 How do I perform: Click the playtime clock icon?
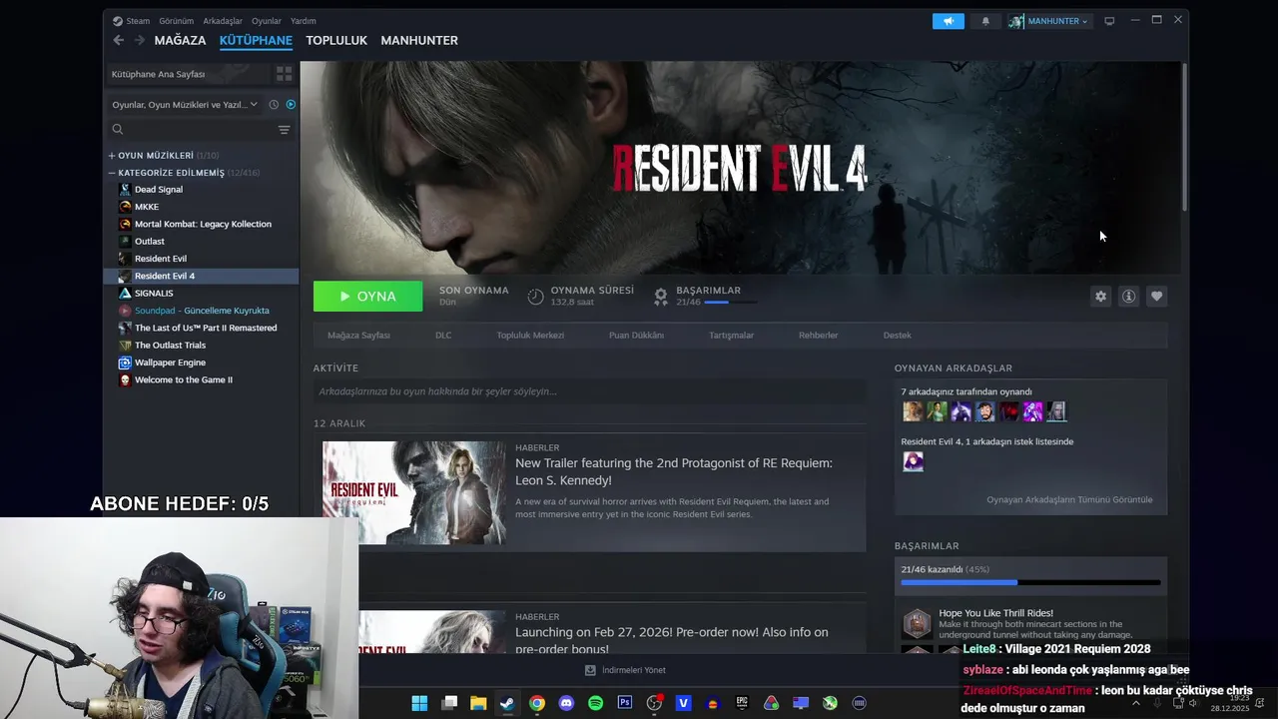[536, 297]
